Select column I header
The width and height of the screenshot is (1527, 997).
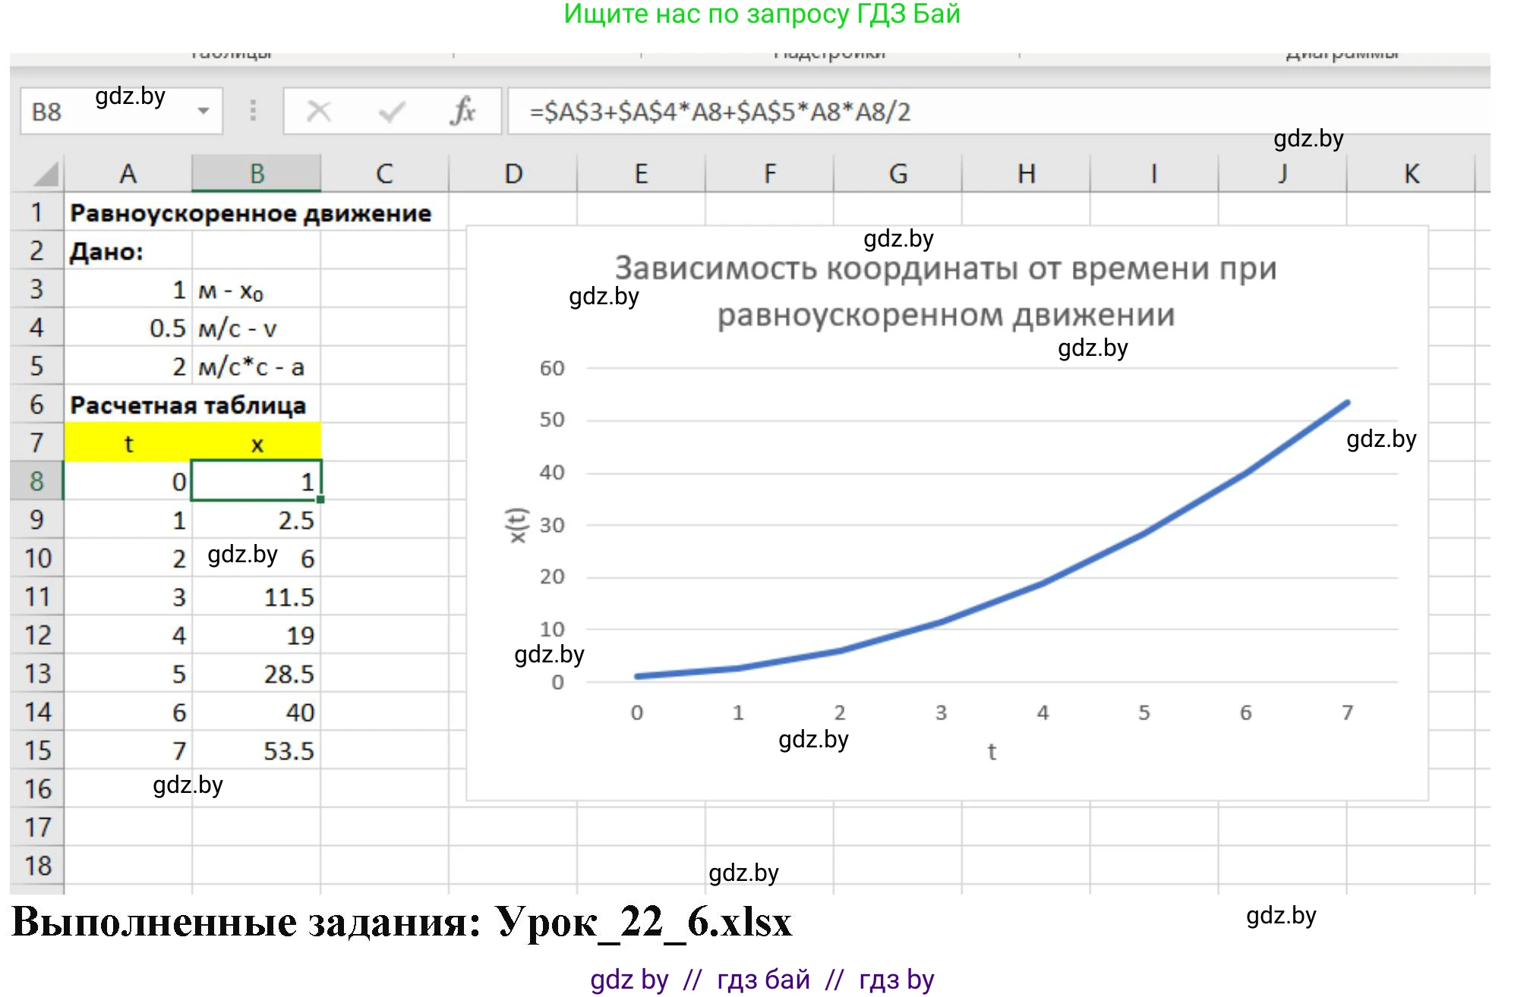pyautogui.click(x=1154, y=174)
